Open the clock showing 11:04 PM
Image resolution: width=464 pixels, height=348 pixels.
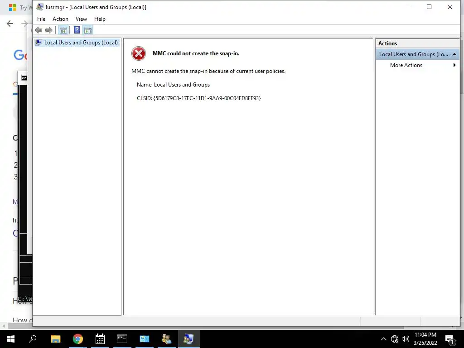coord(425,339)
